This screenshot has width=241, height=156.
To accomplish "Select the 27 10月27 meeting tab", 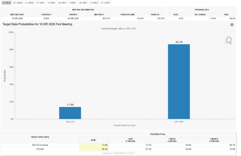I will [x=106, y=3].
